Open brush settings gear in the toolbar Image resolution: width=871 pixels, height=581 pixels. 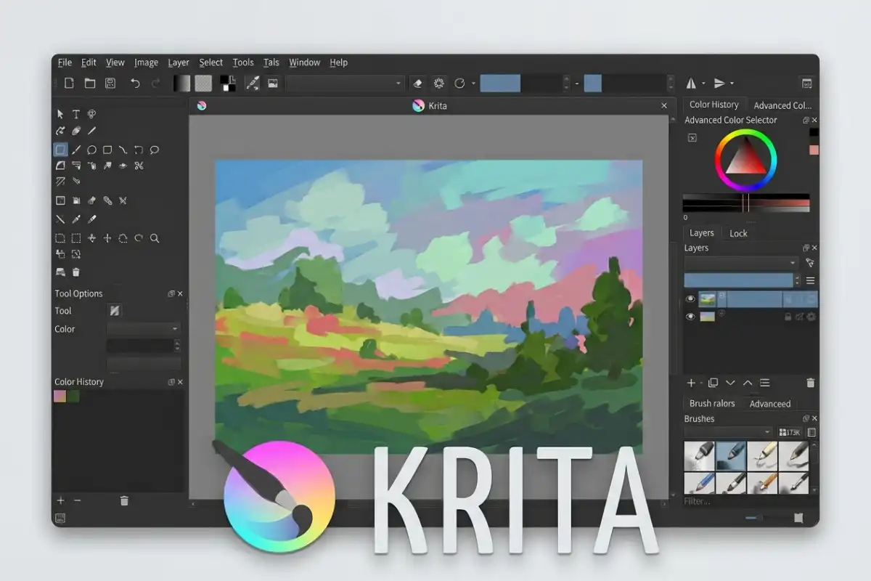point(439,84)
